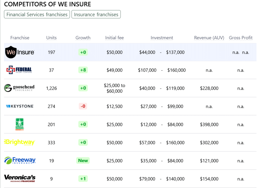This screenshot has height=188, width=260.
Task: Click the 19 units value
Action: coord(51,161)
